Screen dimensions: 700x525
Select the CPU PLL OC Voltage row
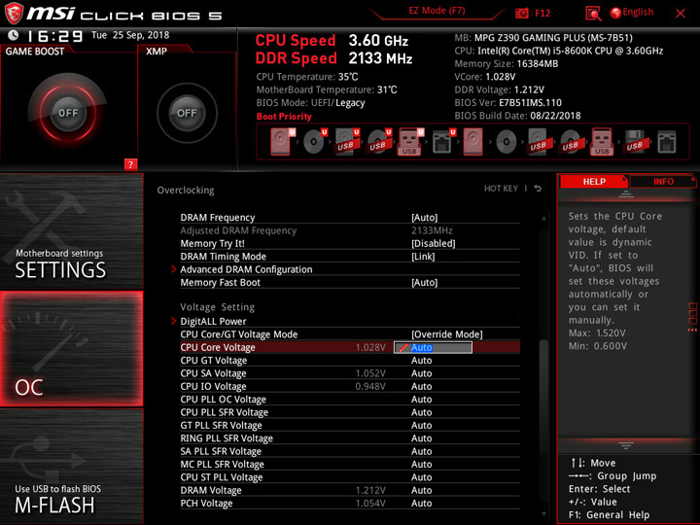point(350,400)
